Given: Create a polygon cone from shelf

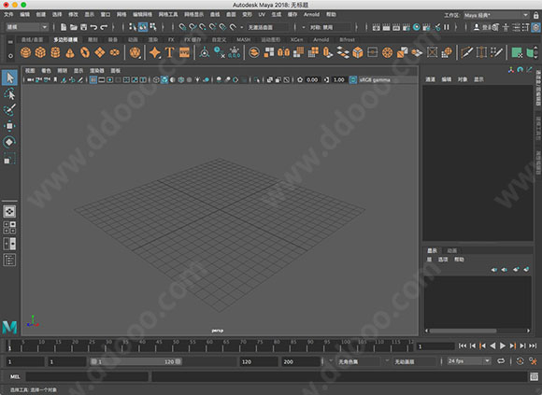Looking at the screenshot, I should click(70, 52).
